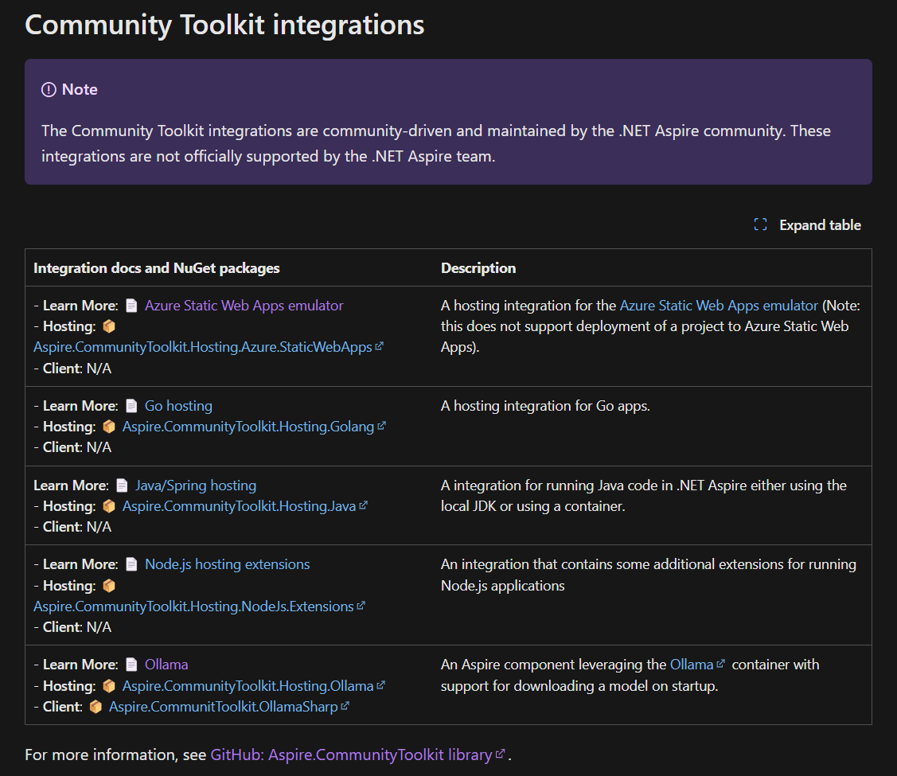Click external-link icon after GitHub library link
This screenshot has width=897, height=776.
tap(500, 754)
